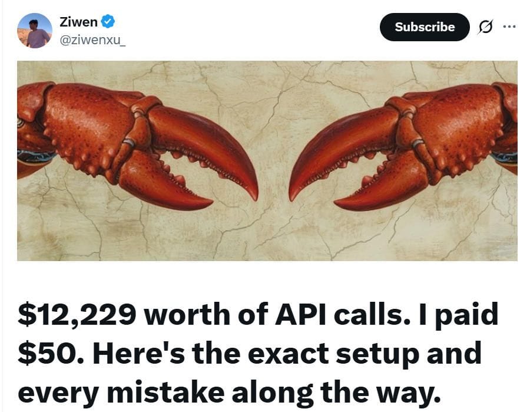Viewport: 530px width, 412px height.
Task: Click the cracked beige background below the claws
Action: click(x=267, y=237)
